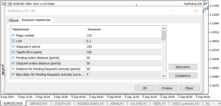The width and height of the screenshot is (221, 106).
Task: Open the USDJPY,M1 chart tab
Action: tap(63, 103)
